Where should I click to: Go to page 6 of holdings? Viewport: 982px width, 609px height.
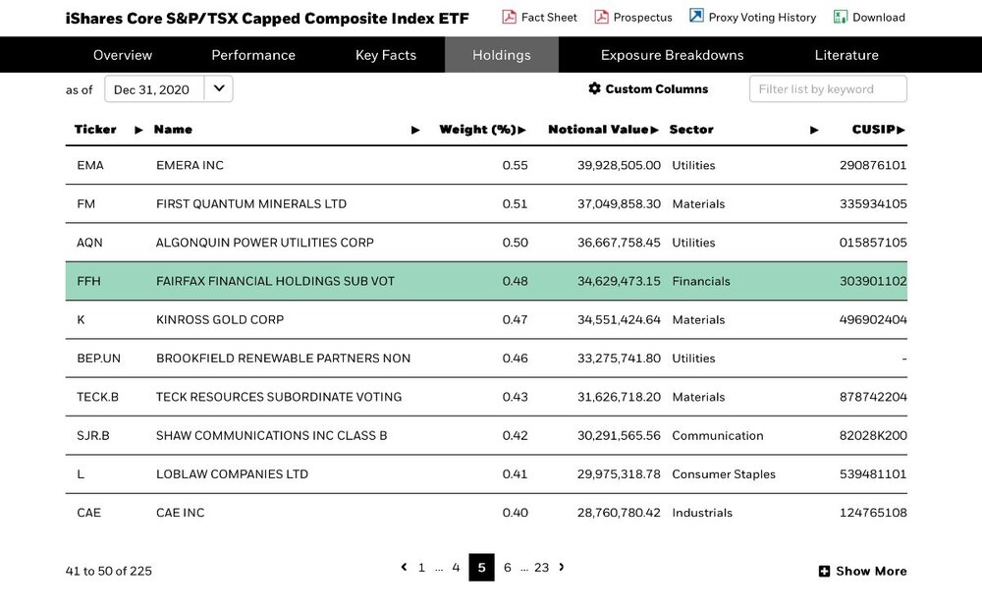508,568
